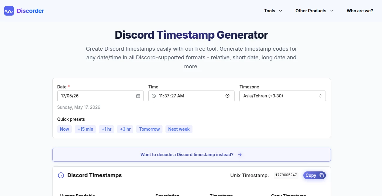Copy the Unix timestamp
The width and height of the screenshot is (382, 196).
tap(314, 175)
